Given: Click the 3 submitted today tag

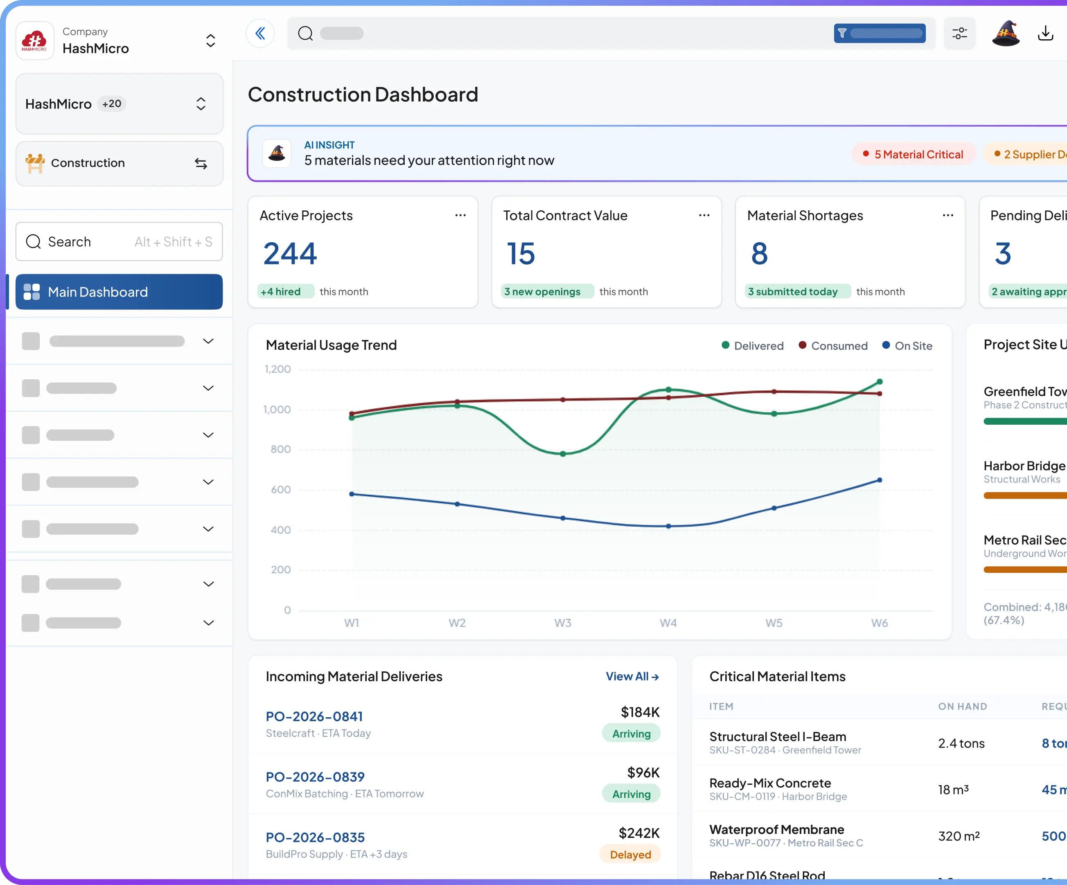Looking at the screenshot, I should tap(798, 292).
